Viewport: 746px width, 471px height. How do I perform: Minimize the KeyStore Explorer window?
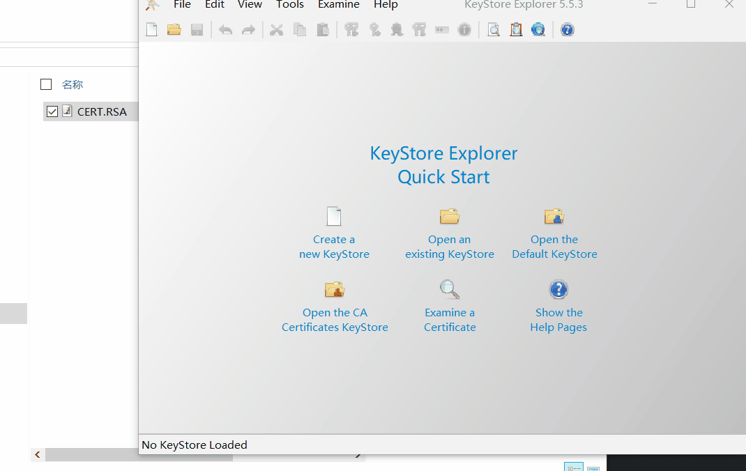coord(653,3)
